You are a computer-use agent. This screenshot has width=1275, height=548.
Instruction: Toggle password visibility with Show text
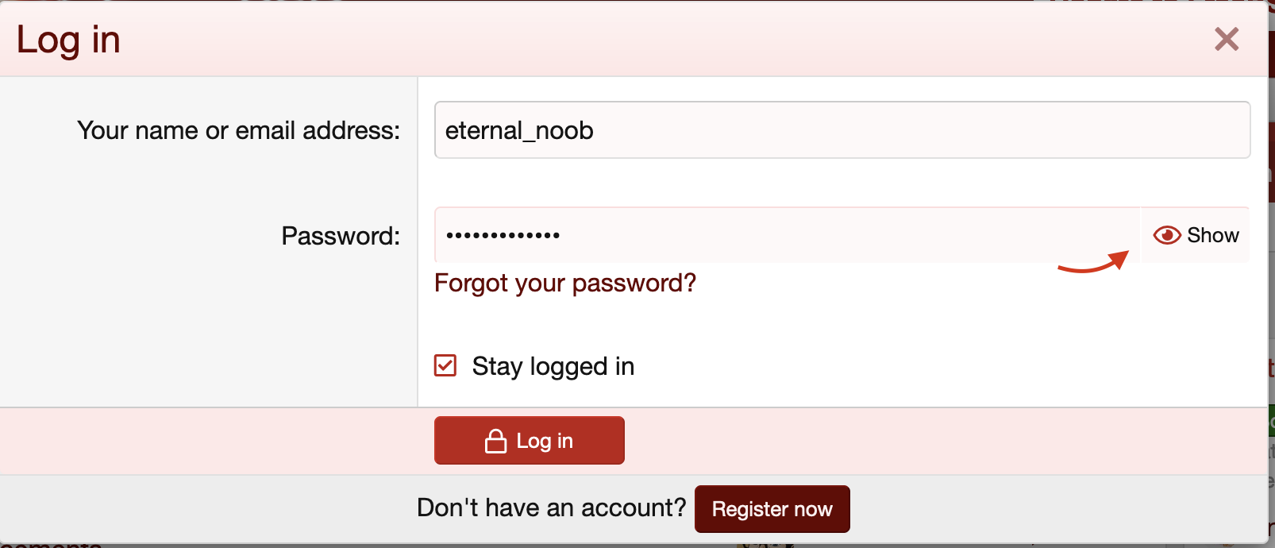click(x=1212, y=235)
